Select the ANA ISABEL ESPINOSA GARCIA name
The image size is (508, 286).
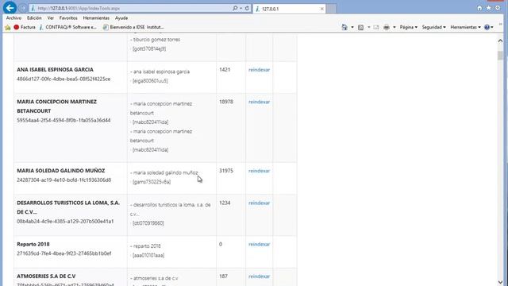tap(55, 70)
